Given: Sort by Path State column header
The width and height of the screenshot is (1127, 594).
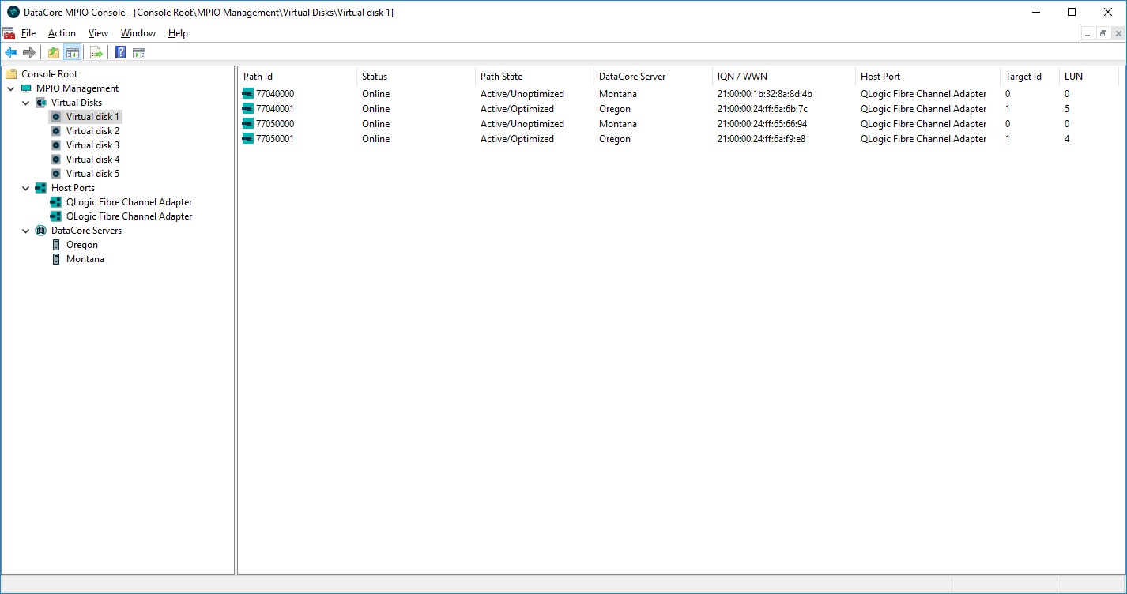Looking at the screenshot, I should pyautogui.click(x=501, y=77).
